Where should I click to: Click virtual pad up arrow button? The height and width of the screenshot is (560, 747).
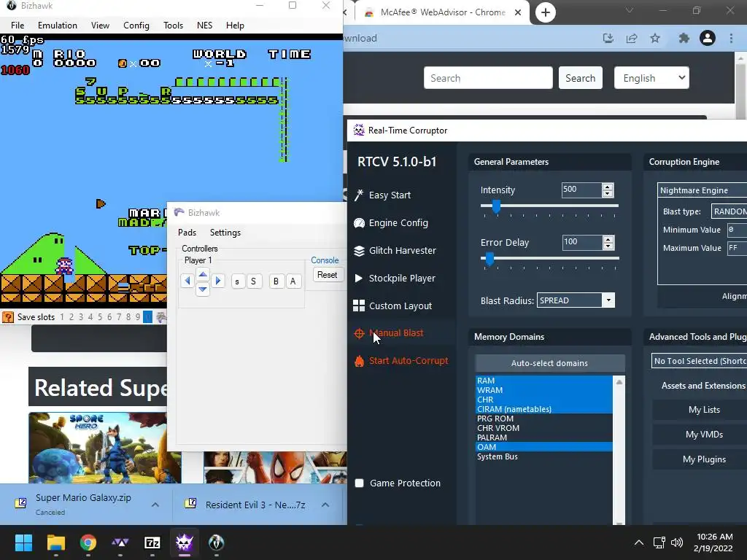(x=203, y=274)
